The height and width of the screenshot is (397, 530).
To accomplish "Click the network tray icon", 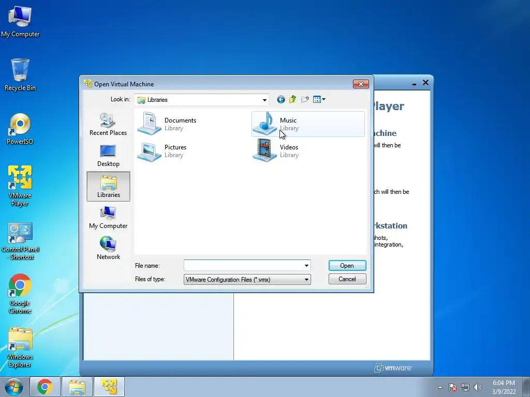I will pyautogui.click(x=465, y=387).
